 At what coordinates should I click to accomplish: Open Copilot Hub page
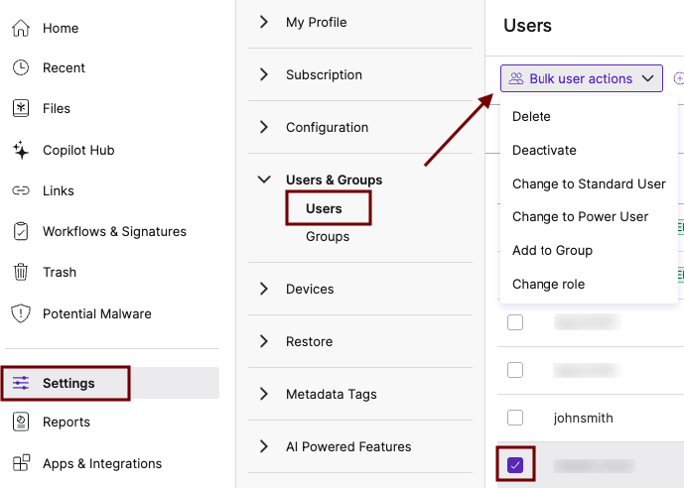(x=78, y=150)
